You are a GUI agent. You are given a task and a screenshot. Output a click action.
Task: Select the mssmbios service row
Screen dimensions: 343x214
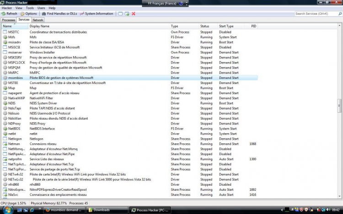coord(130,78)
